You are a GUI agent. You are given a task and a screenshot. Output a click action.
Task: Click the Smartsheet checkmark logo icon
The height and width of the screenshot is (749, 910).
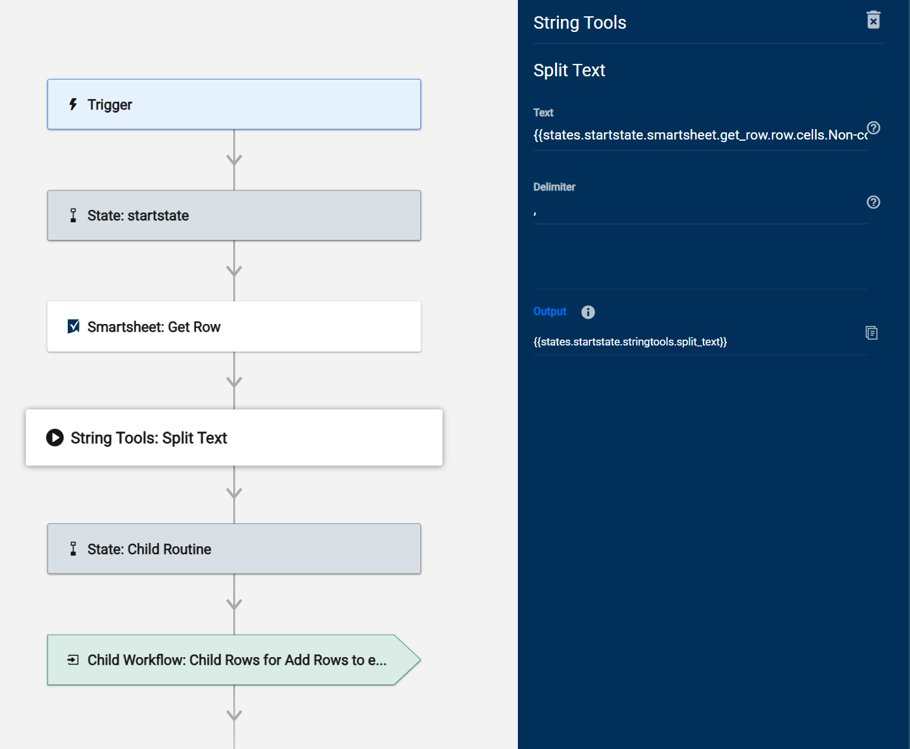click(x=74, y=327)
